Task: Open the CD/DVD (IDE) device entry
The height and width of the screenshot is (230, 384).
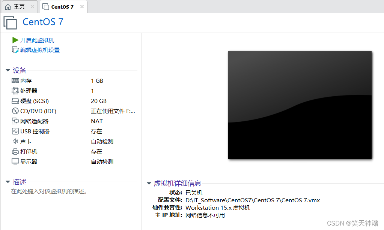Action: tap(38, 111)
